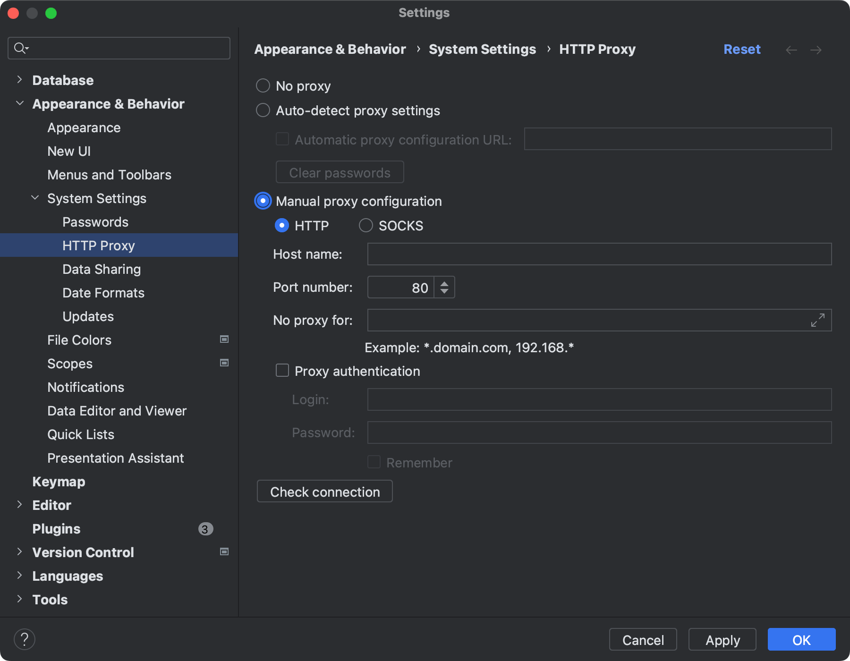The height and width of the screenshot is (661, 850).
Task: Click the forward navigation arrow near Reset
Action: click(816, 50)
